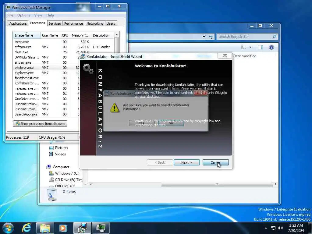Click Show processes from all users
The height and width of the screenshot is (234, 312).
[x=40, y=124]
